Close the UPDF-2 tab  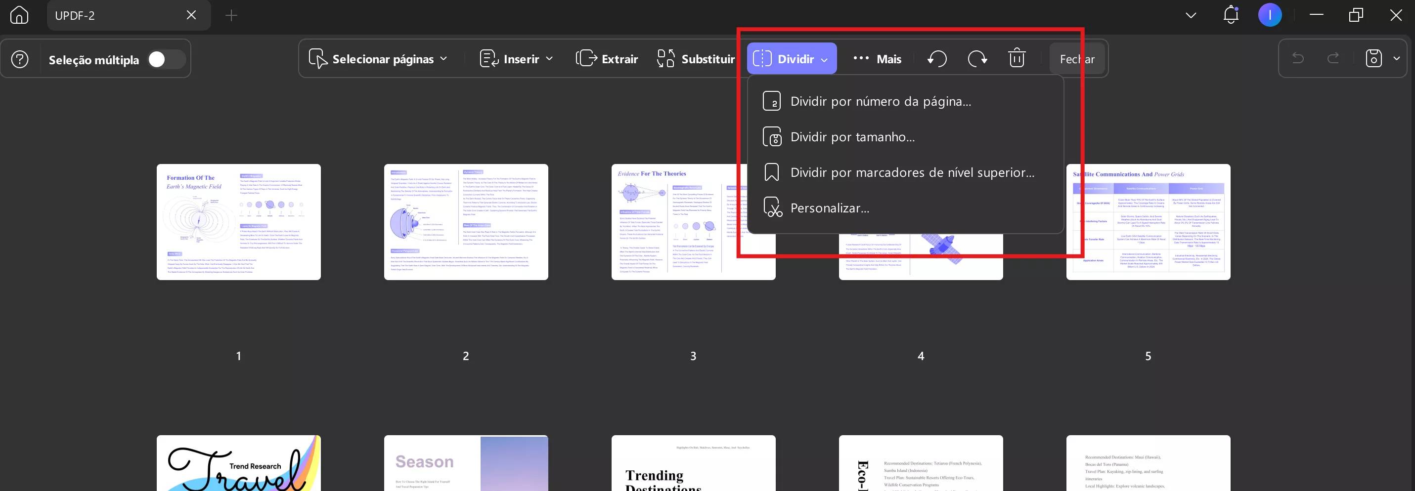(191, 15)
